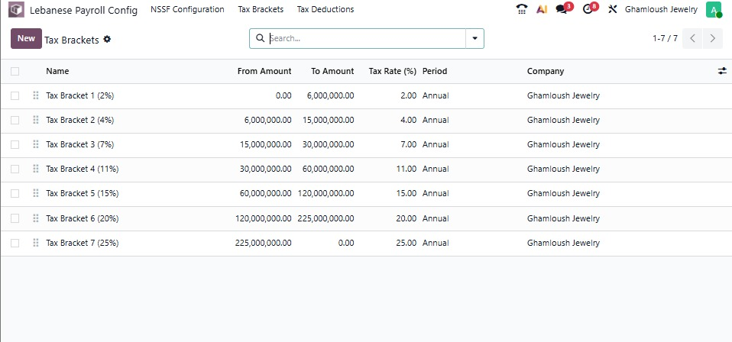
Task: Click the AI assistant icon
Action: [542, 10]
